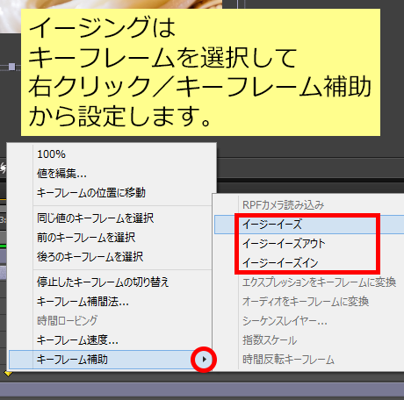Viewport: 404px width, 400px height.
Task: Click RPFカメラ読み込み in submenu
Action: 309,205
